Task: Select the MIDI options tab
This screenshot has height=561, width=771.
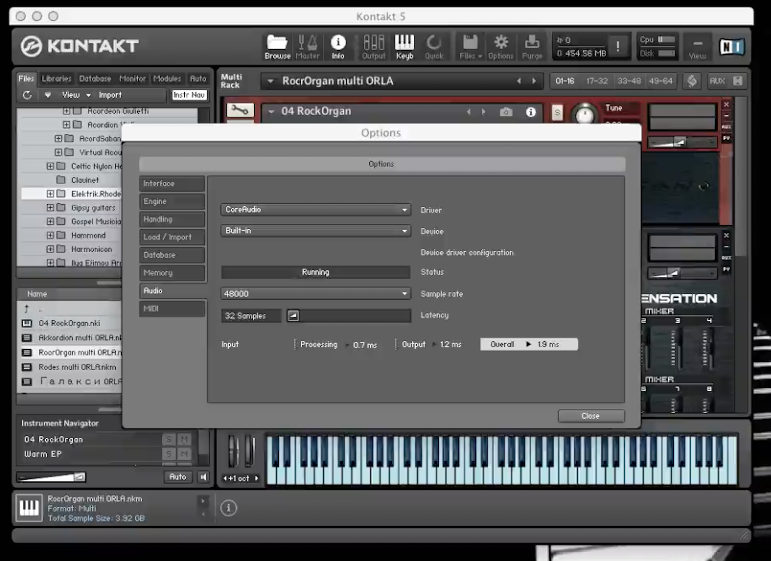Action: (x=172, y=309)
